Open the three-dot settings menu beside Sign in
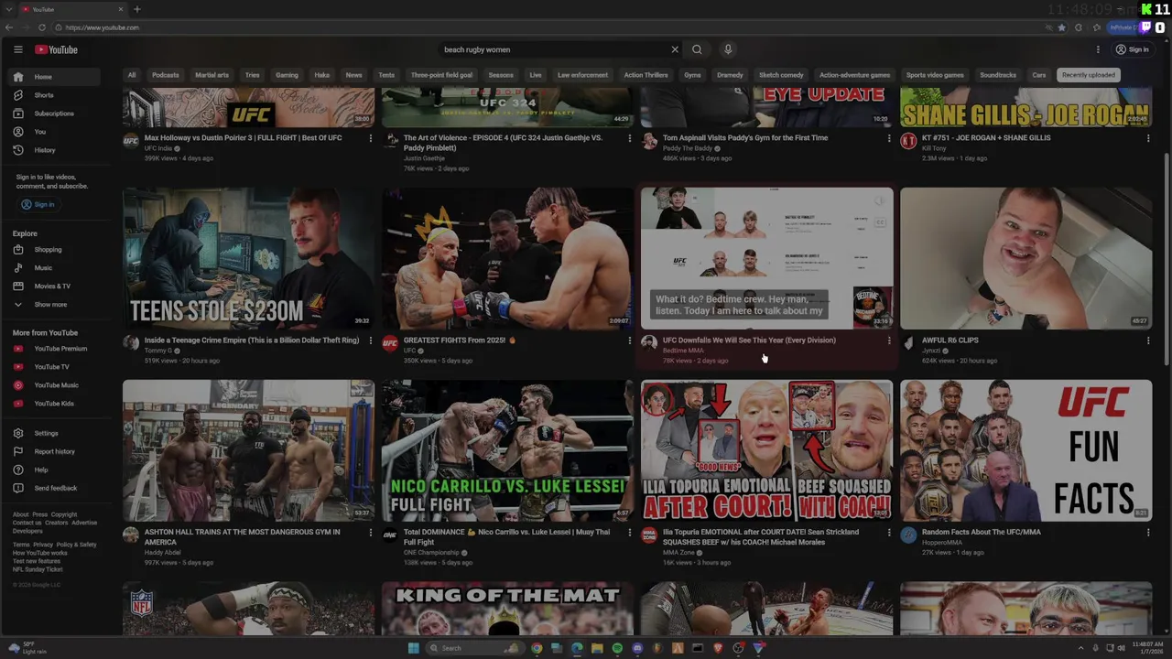 [x=1098, y=49]
